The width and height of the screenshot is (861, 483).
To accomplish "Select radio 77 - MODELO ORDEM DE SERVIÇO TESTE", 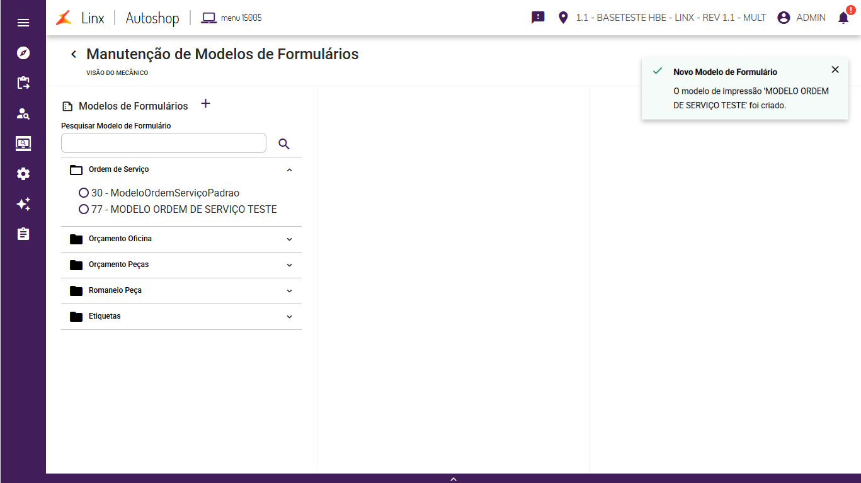I will tap(84, 209).
